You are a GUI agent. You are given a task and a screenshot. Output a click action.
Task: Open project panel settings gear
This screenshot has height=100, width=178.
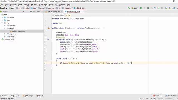(38, 12)
